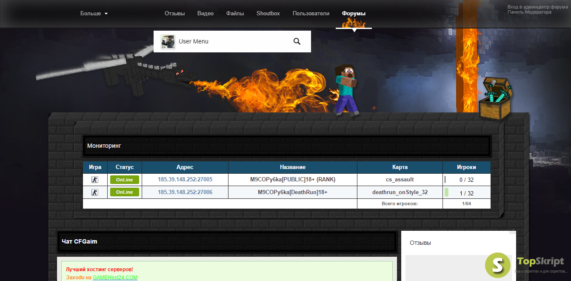Click the Игра column header
The height and width of the screenshot is (281, 571).
click(x=95, y=167)
